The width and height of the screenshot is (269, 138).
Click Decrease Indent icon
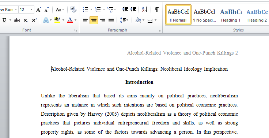click(x=125, y=10)
